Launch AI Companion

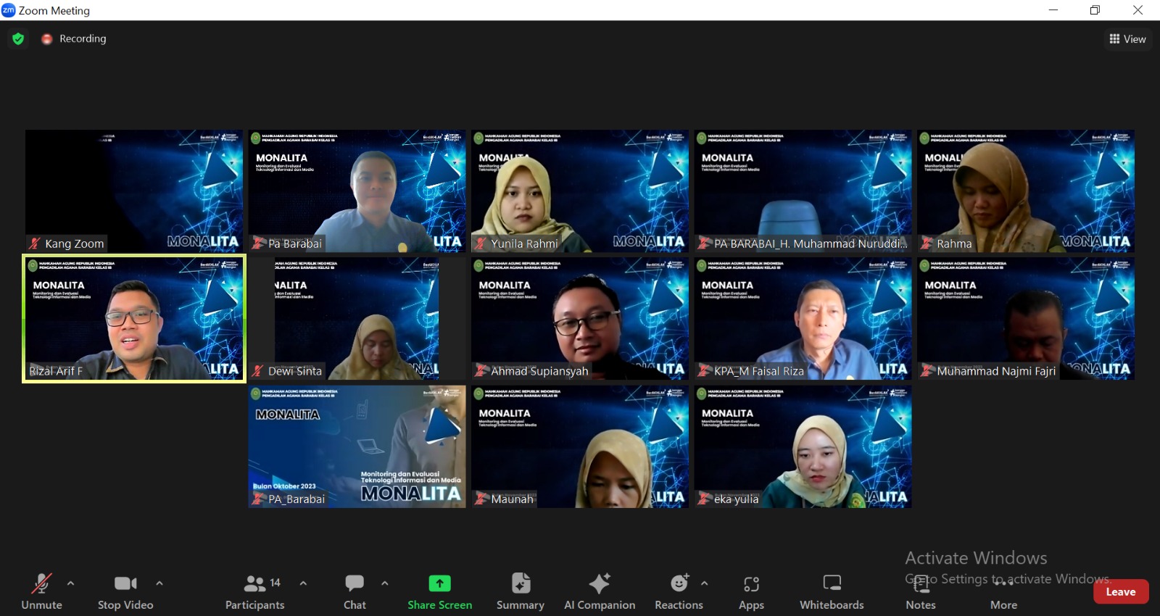[x=600, y=591]
